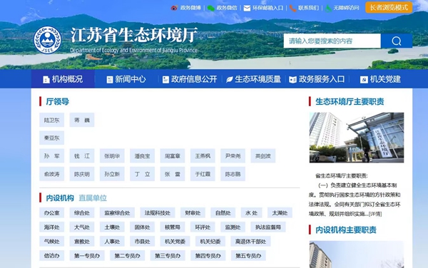The height and width of the screenshot is (268, 428).
Task: Click the 联系我们 phone icon
Action: click(x=292, y=8)
